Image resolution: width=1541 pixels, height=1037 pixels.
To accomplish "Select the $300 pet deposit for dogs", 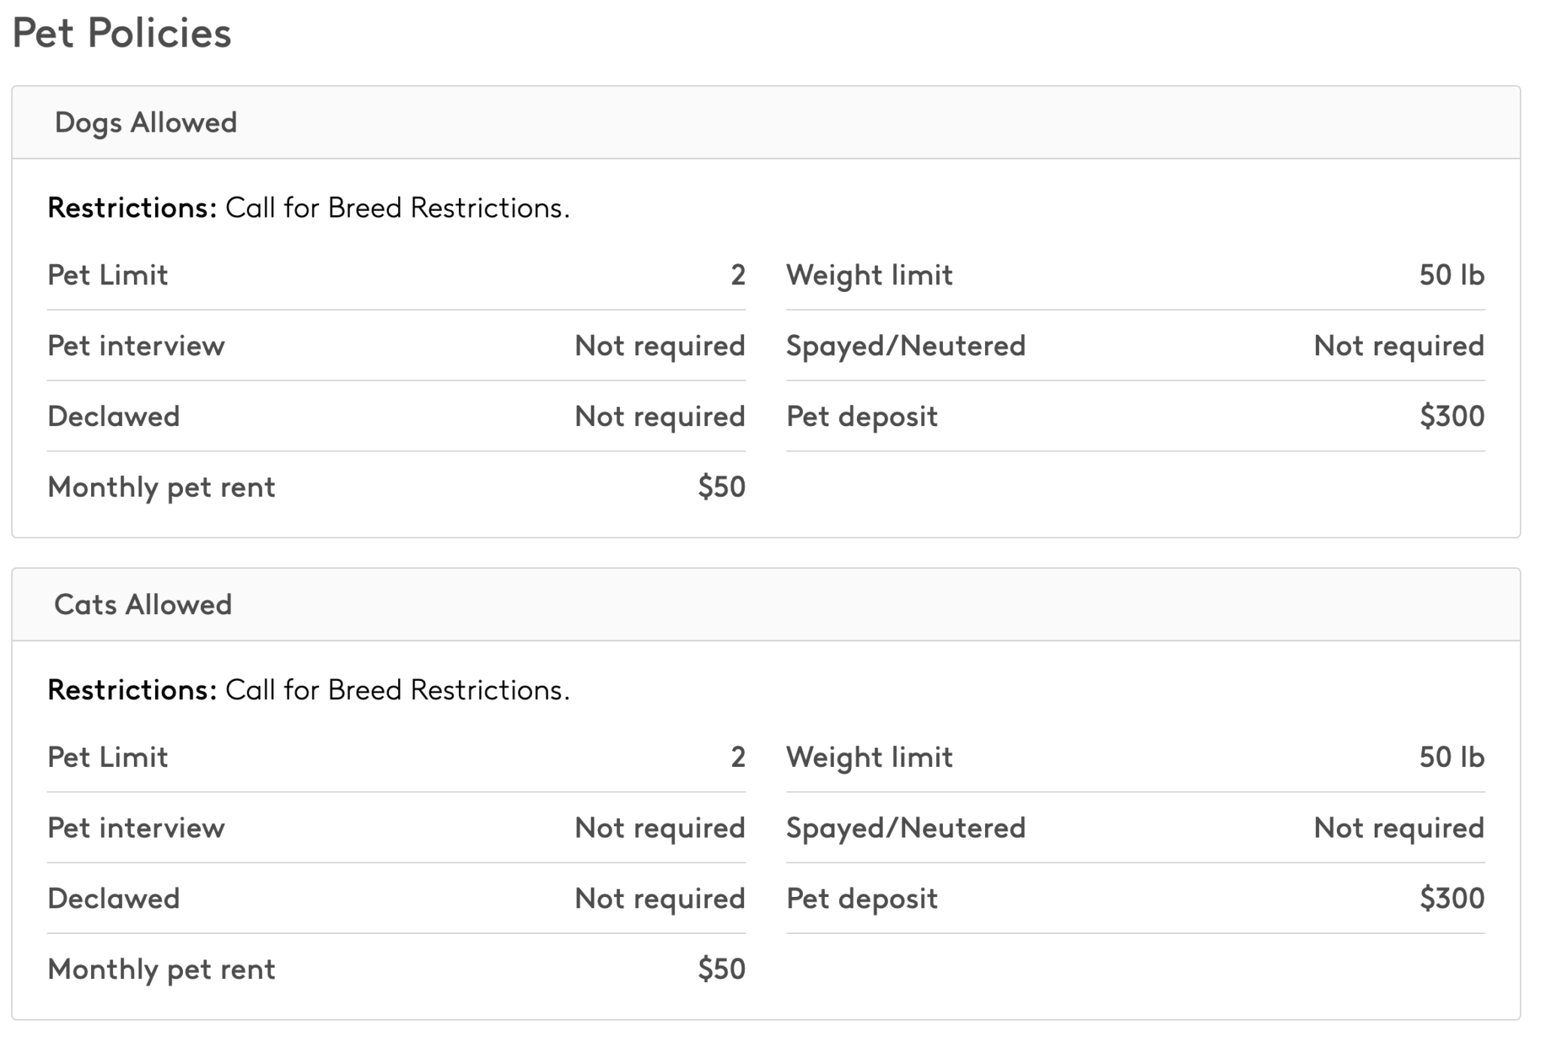I will tap(1451, 416).
